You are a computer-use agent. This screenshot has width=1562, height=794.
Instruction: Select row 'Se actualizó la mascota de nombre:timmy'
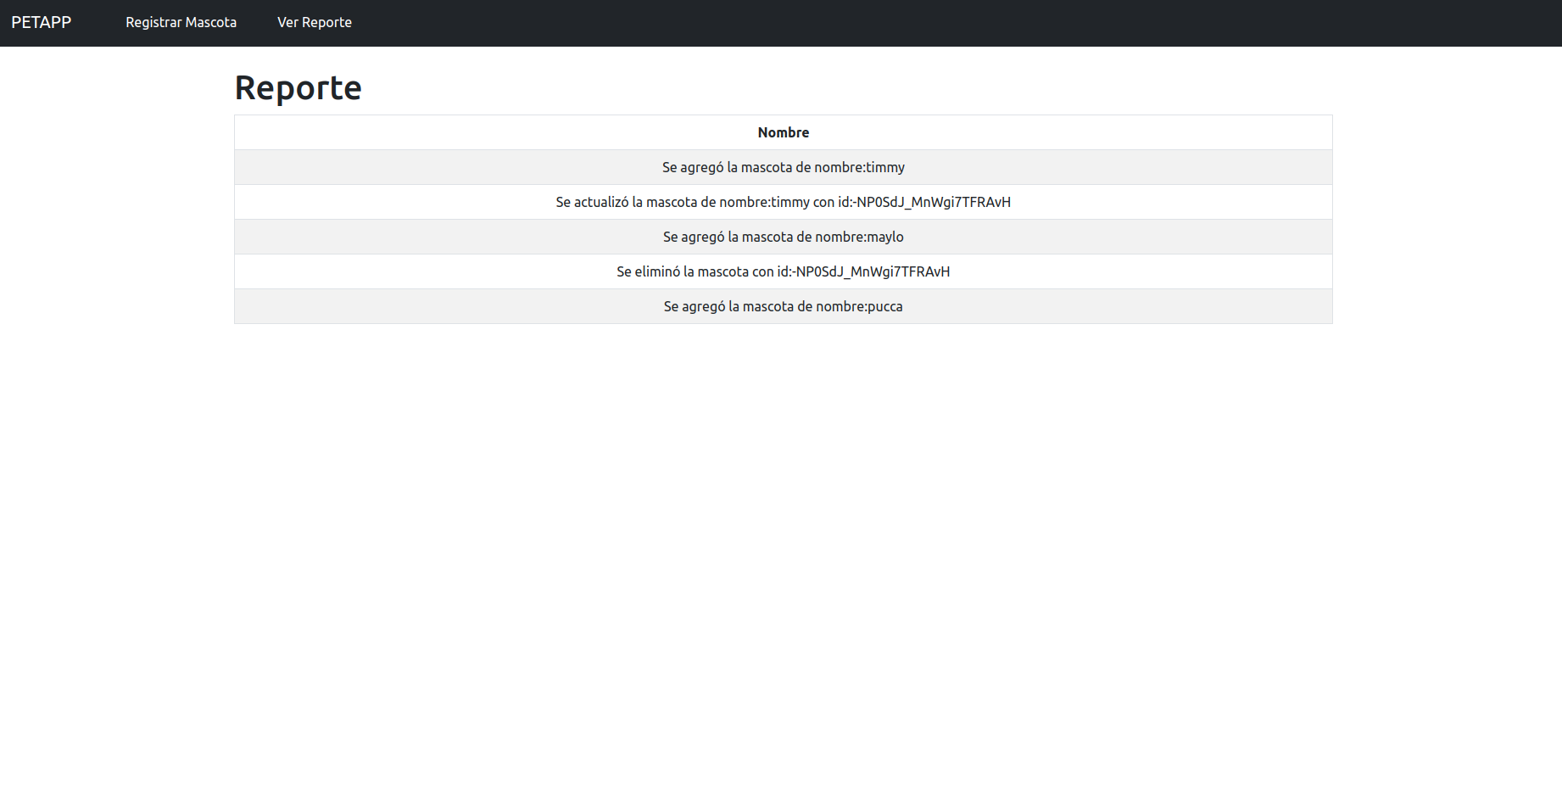pyautogui.click(x=784, y=202)
